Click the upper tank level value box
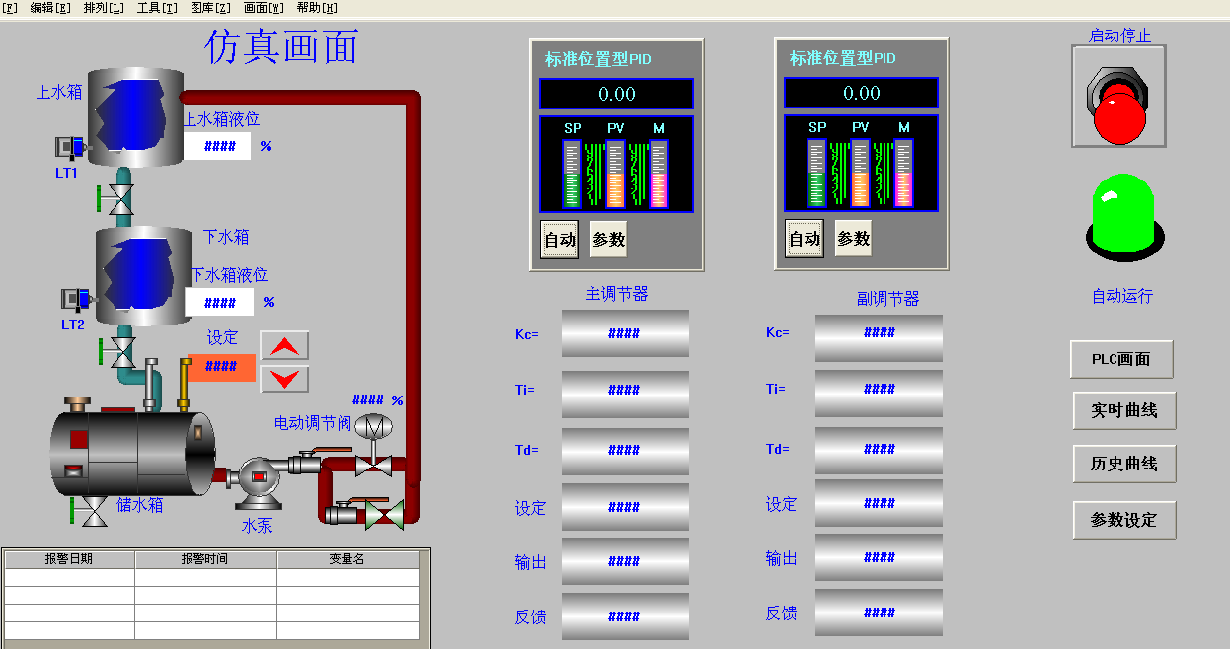This screenshot has width=1230, height=649. 217,147
